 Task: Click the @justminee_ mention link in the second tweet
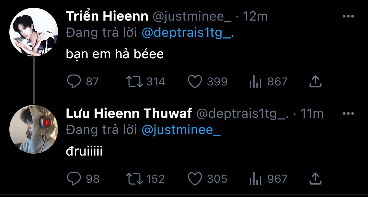(x=181, y=131)
